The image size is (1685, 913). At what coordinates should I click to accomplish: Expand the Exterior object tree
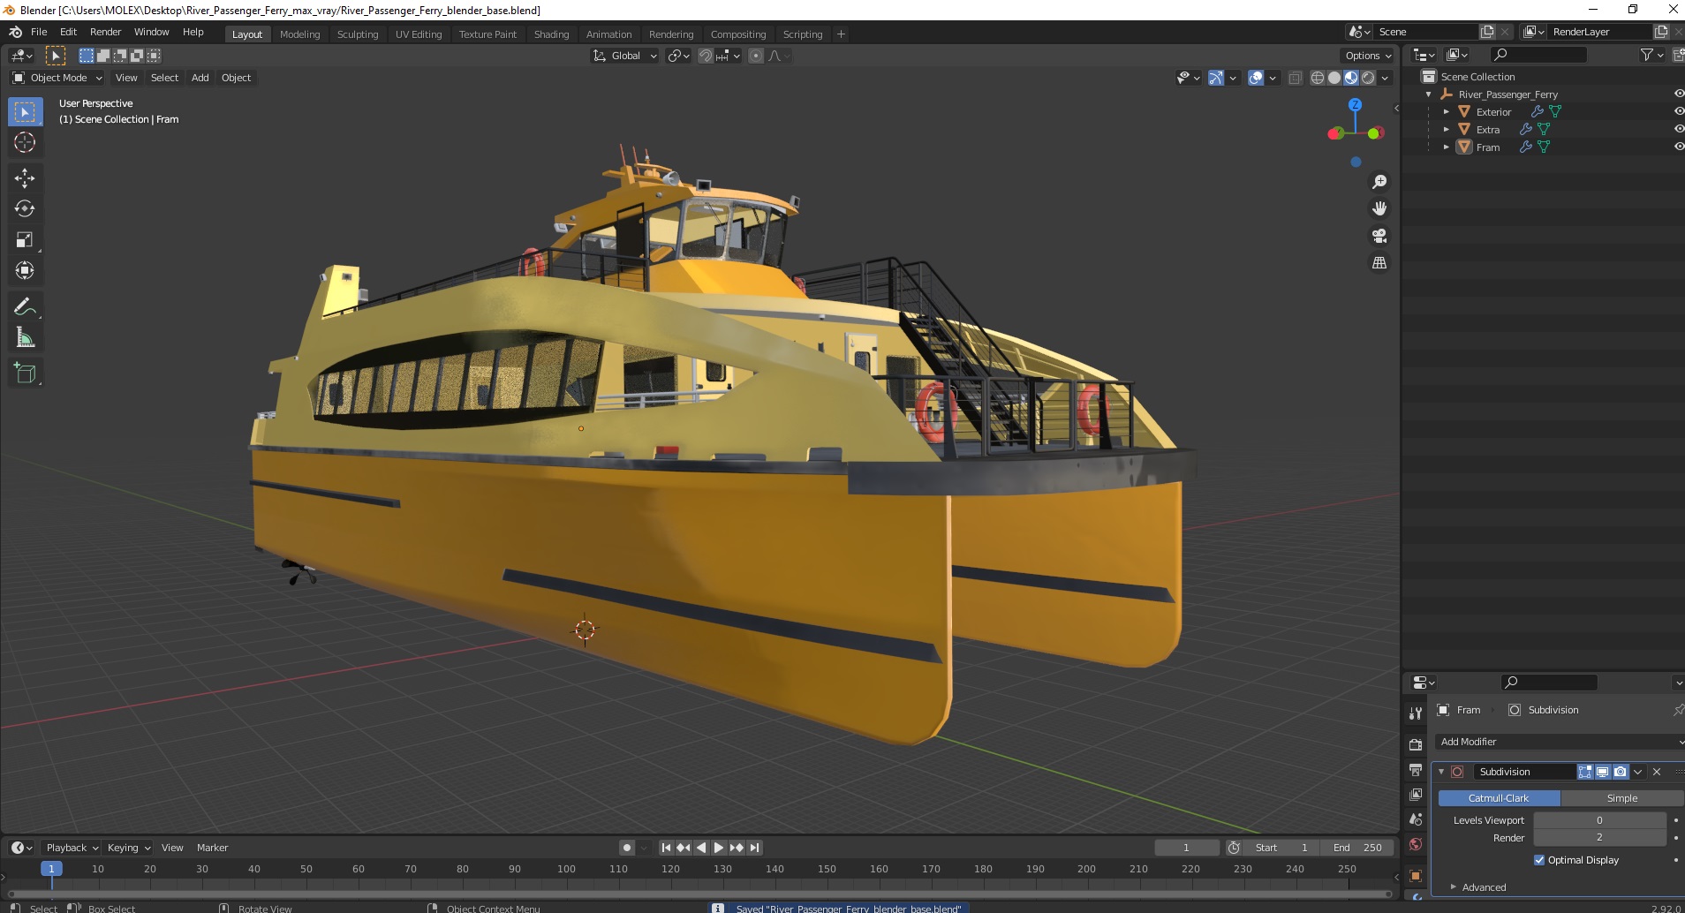[x=1446, y=112]
